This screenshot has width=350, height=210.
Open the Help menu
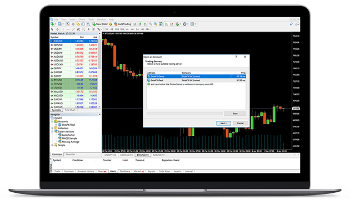coord(111,19)
